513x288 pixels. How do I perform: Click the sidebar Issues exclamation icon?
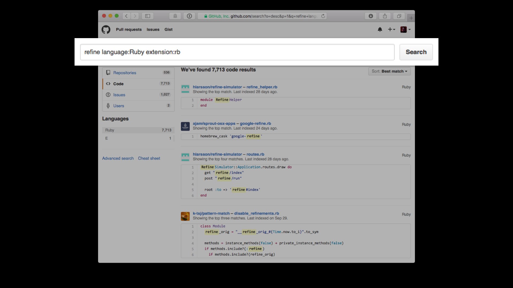[x=108, y=95]
